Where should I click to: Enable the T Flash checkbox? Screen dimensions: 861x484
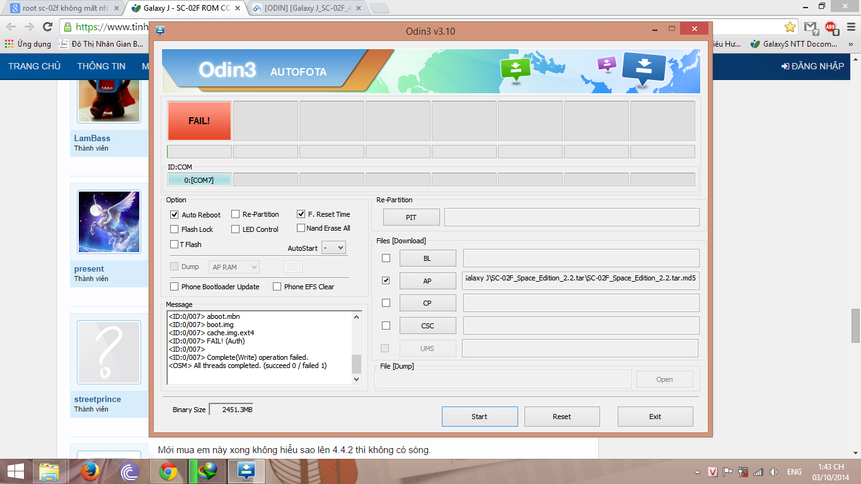[x=175, y=245]
